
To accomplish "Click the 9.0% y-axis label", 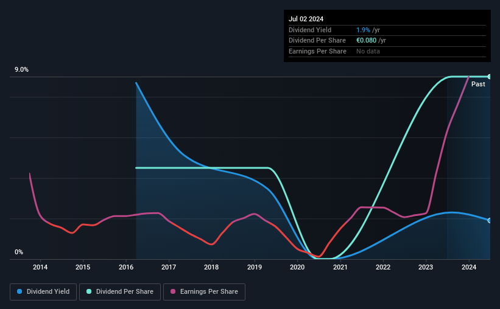I will 21,69.
